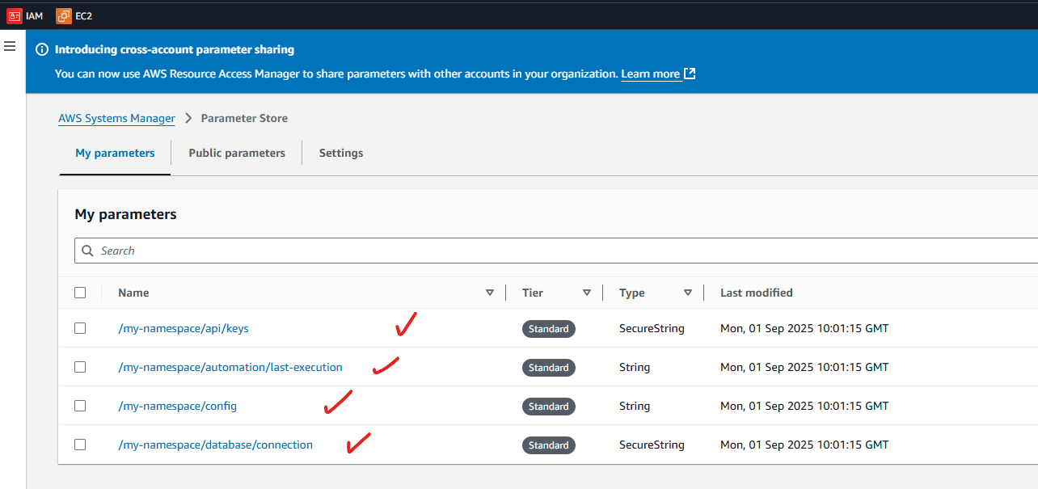Click the external link icon beside Learn more
Viewport: 1038px width, 489px height.
tap(690, 74)
